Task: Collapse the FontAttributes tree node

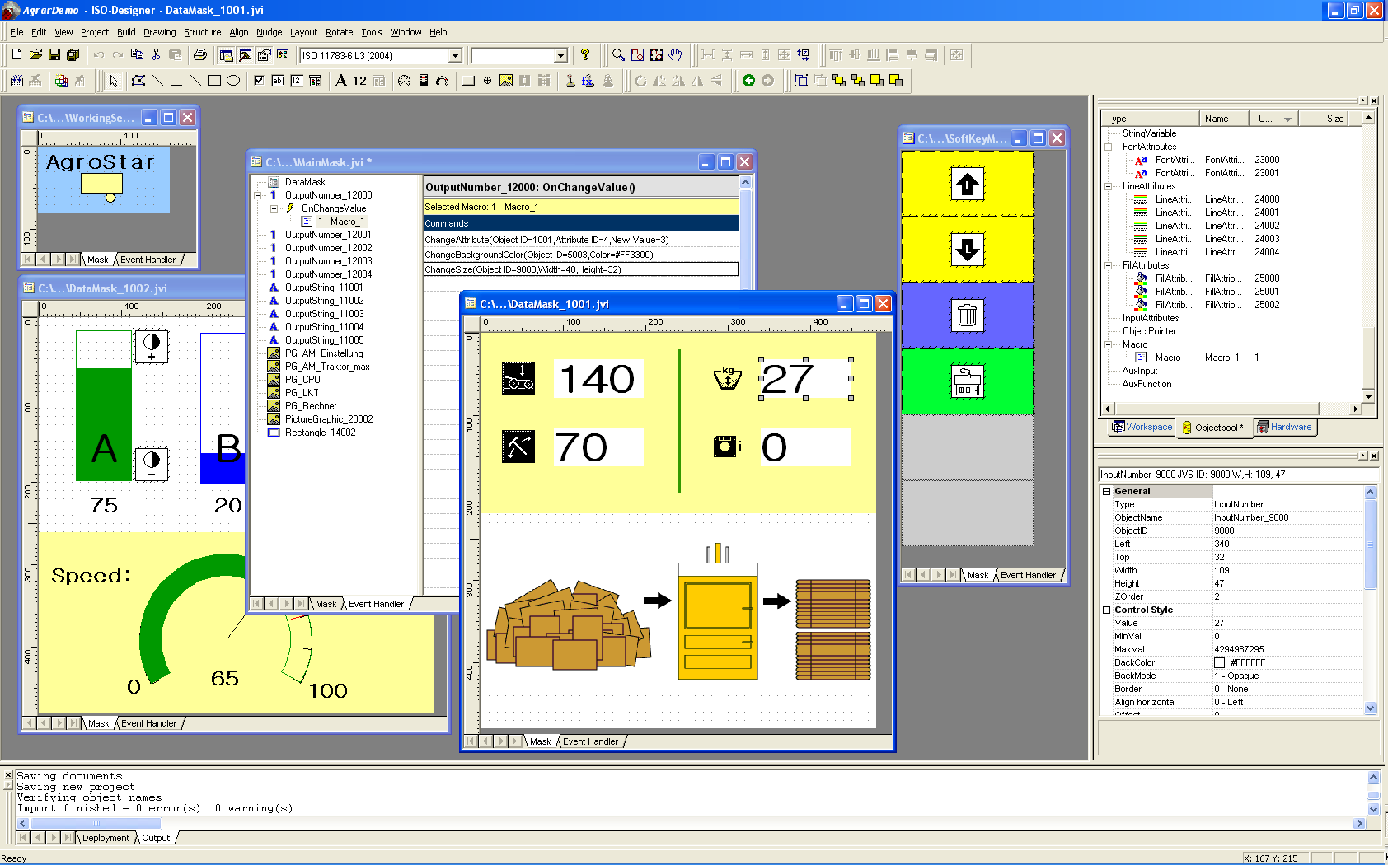Action: click(1109, 147)
